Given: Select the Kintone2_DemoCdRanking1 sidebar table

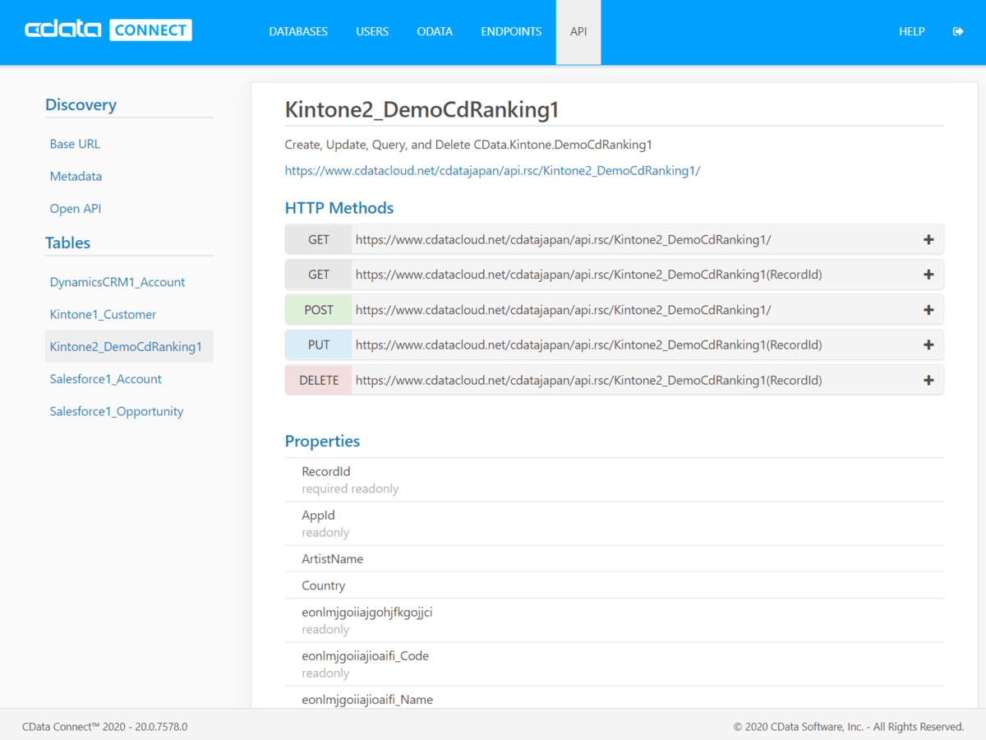Looking at the screenshot, I should (x=129, y=347).
